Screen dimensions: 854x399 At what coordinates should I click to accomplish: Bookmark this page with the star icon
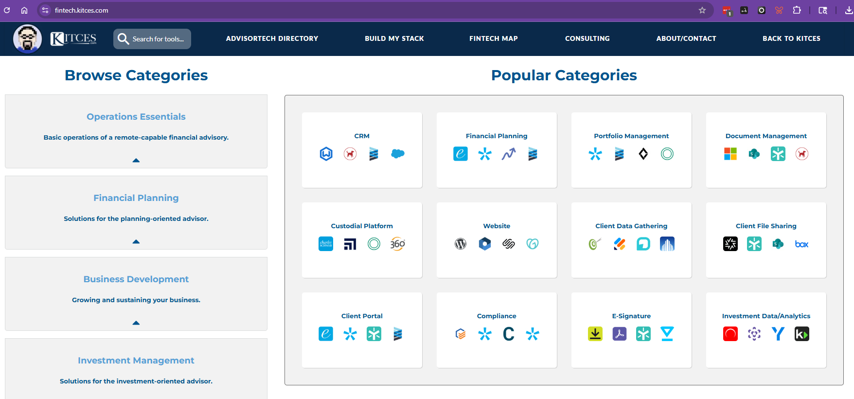702,10
